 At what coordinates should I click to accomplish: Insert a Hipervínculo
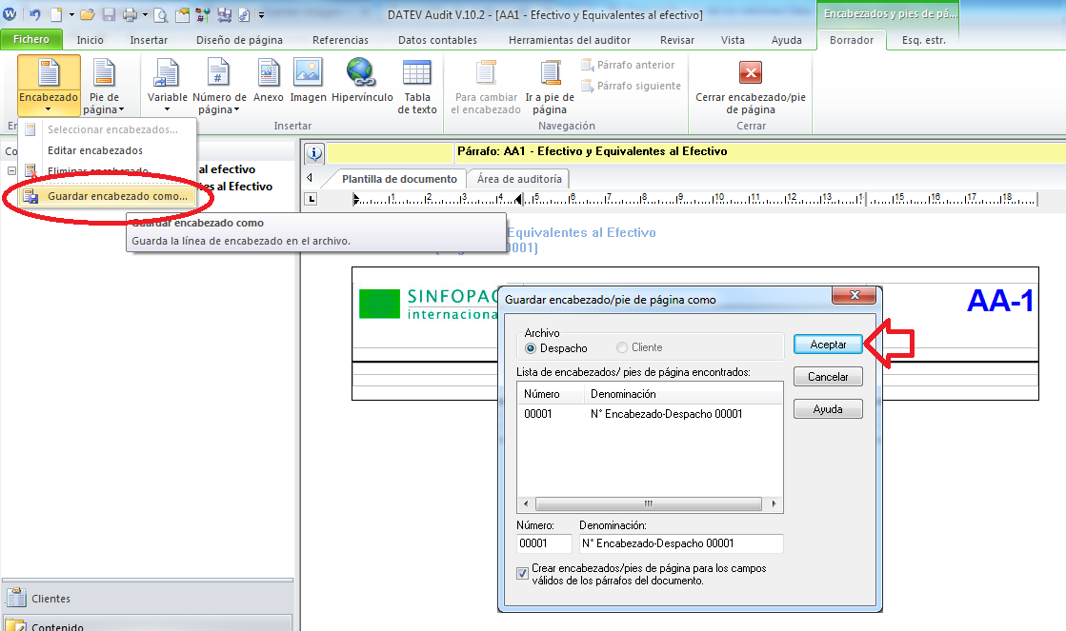[362, 81]
